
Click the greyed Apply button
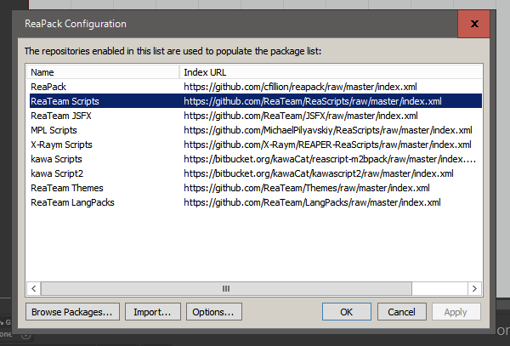(x=456, y=312)
